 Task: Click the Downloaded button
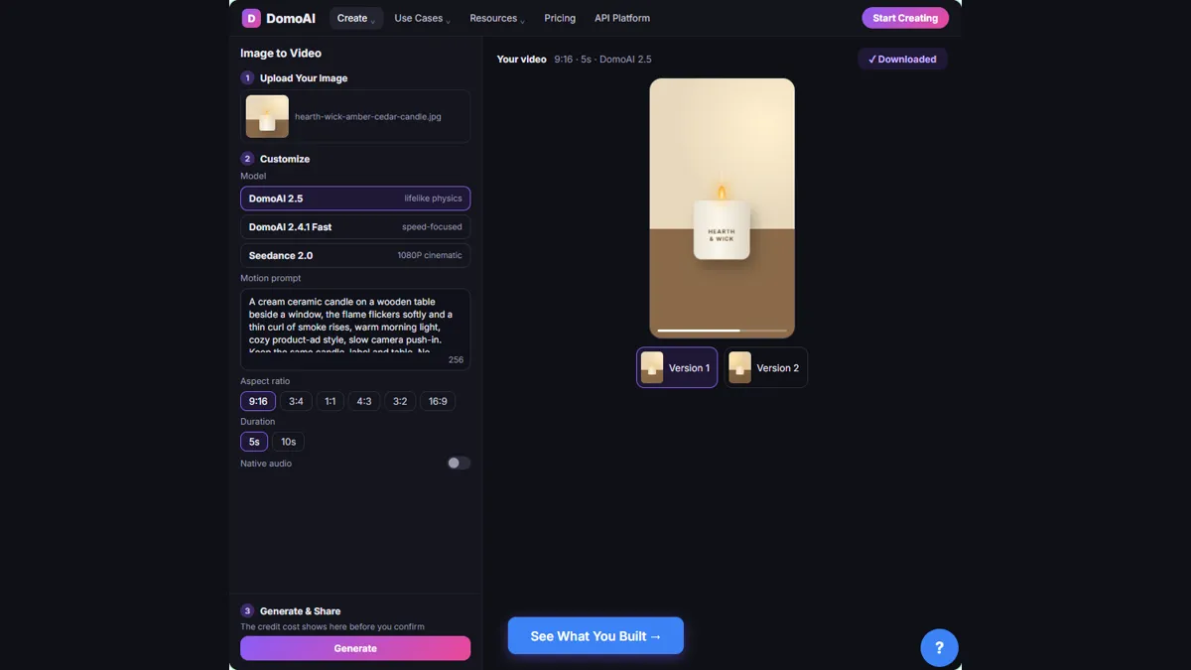pyautogui.click(x=902, y=60)
